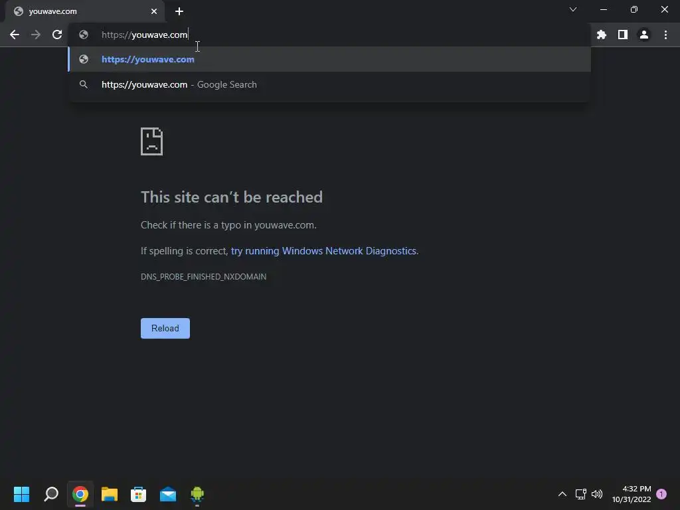Open the Windows Network Diagnostics link
Image resolution: width=680 pixels, height=510 pixels.
tap(323, 251)
